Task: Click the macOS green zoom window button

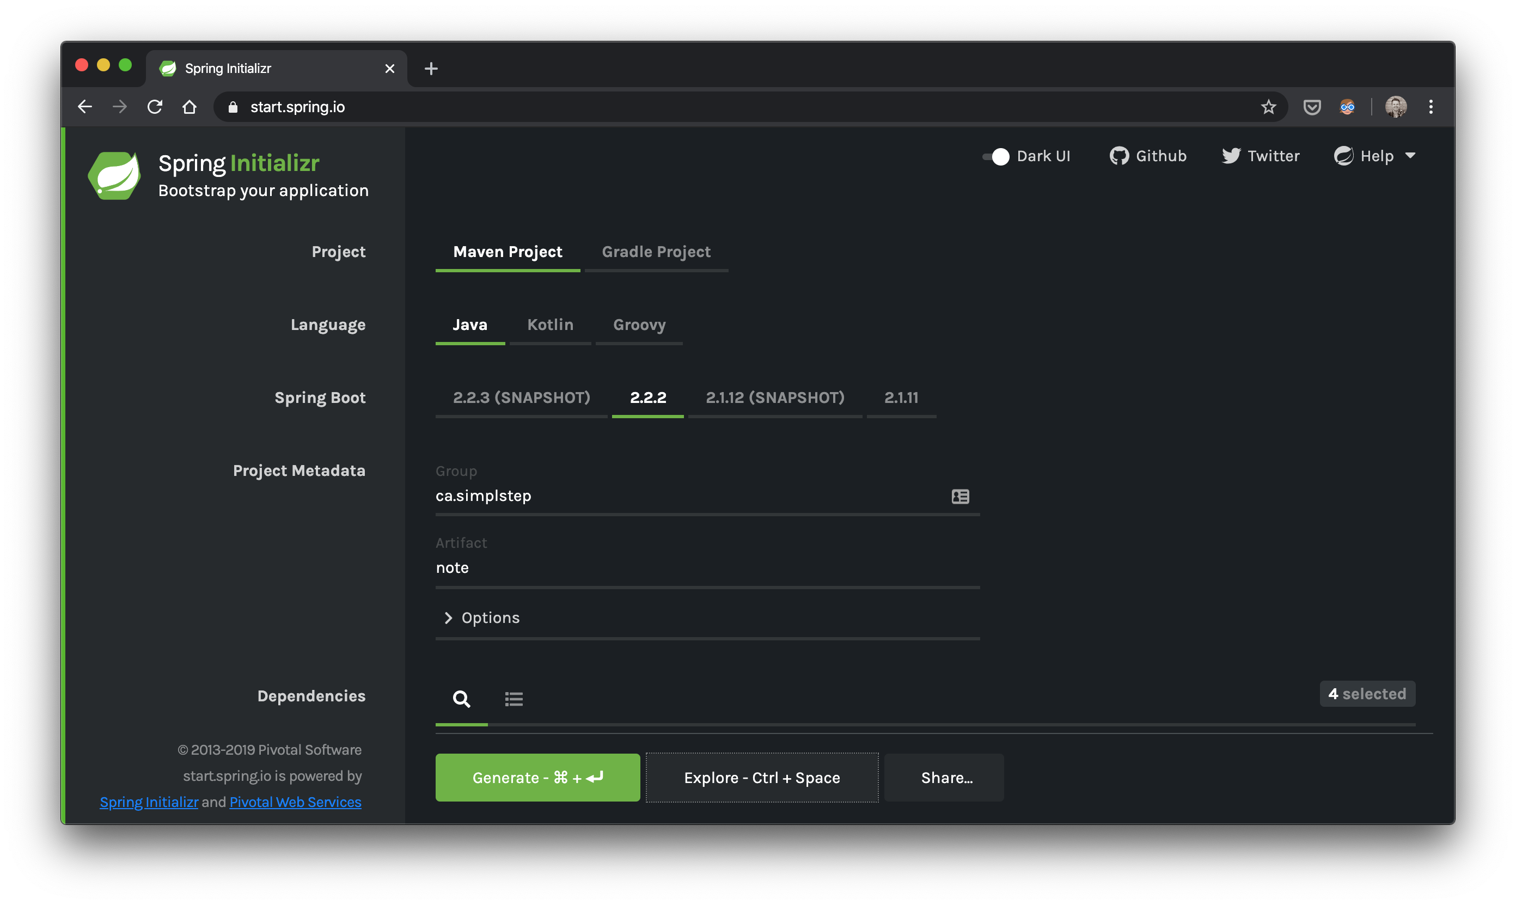Action: (125, 65)
